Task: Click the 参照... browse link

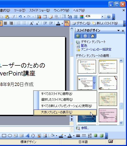Action: 85,128
